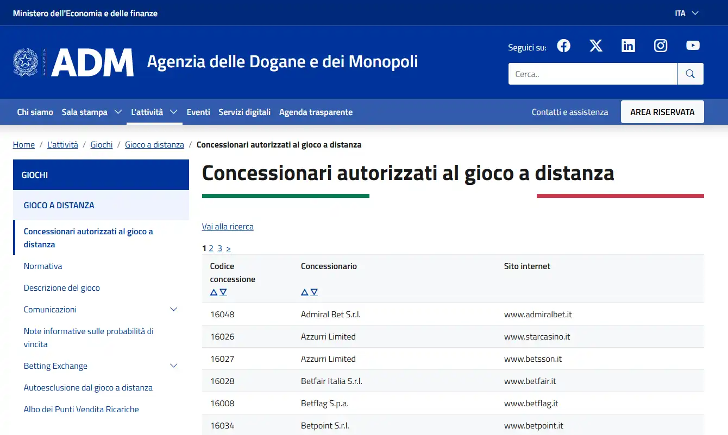Viewport: 728px width, 435px height.
Task: Go to results page 2
Action: [x=211, y=248]
